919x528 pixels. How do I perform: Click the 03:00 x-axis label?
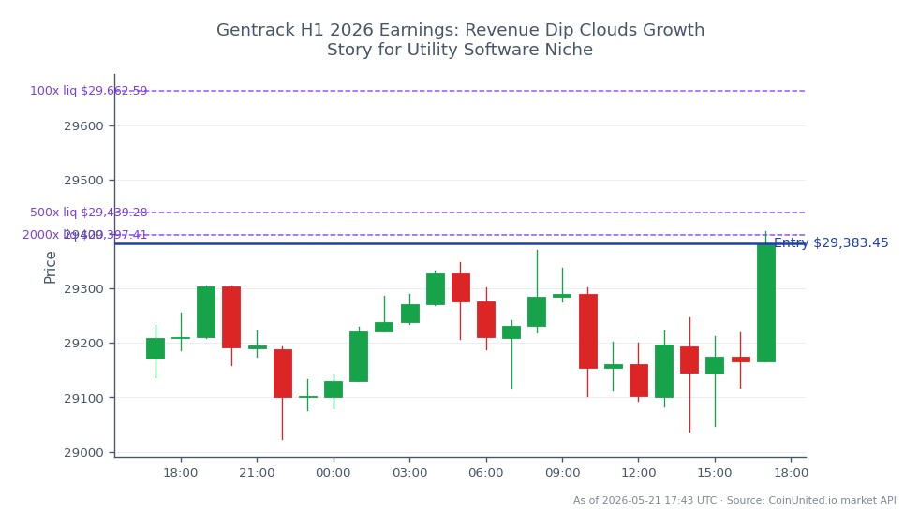tap(409, 473)
